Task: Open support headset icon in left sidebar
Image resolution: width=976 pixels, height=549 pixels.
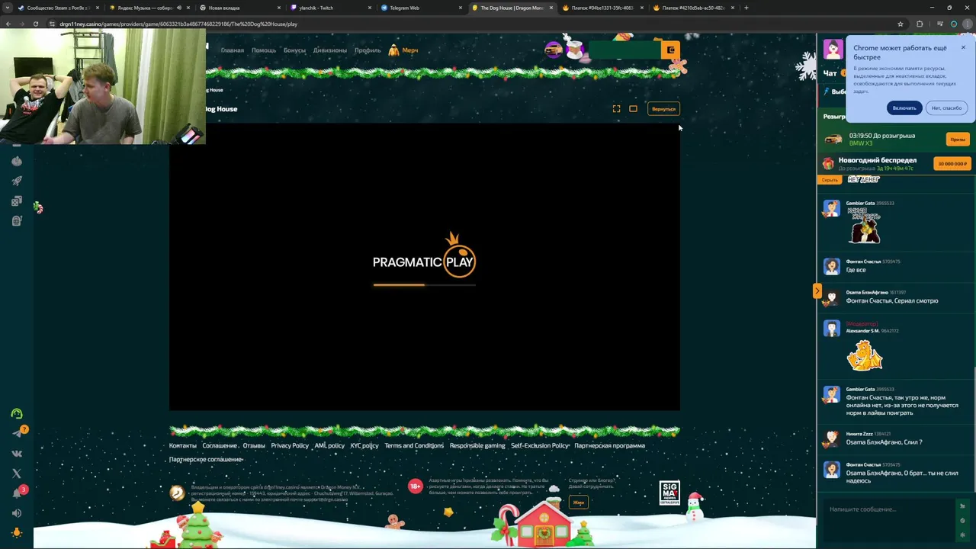Action: click(x=17, y=414)
